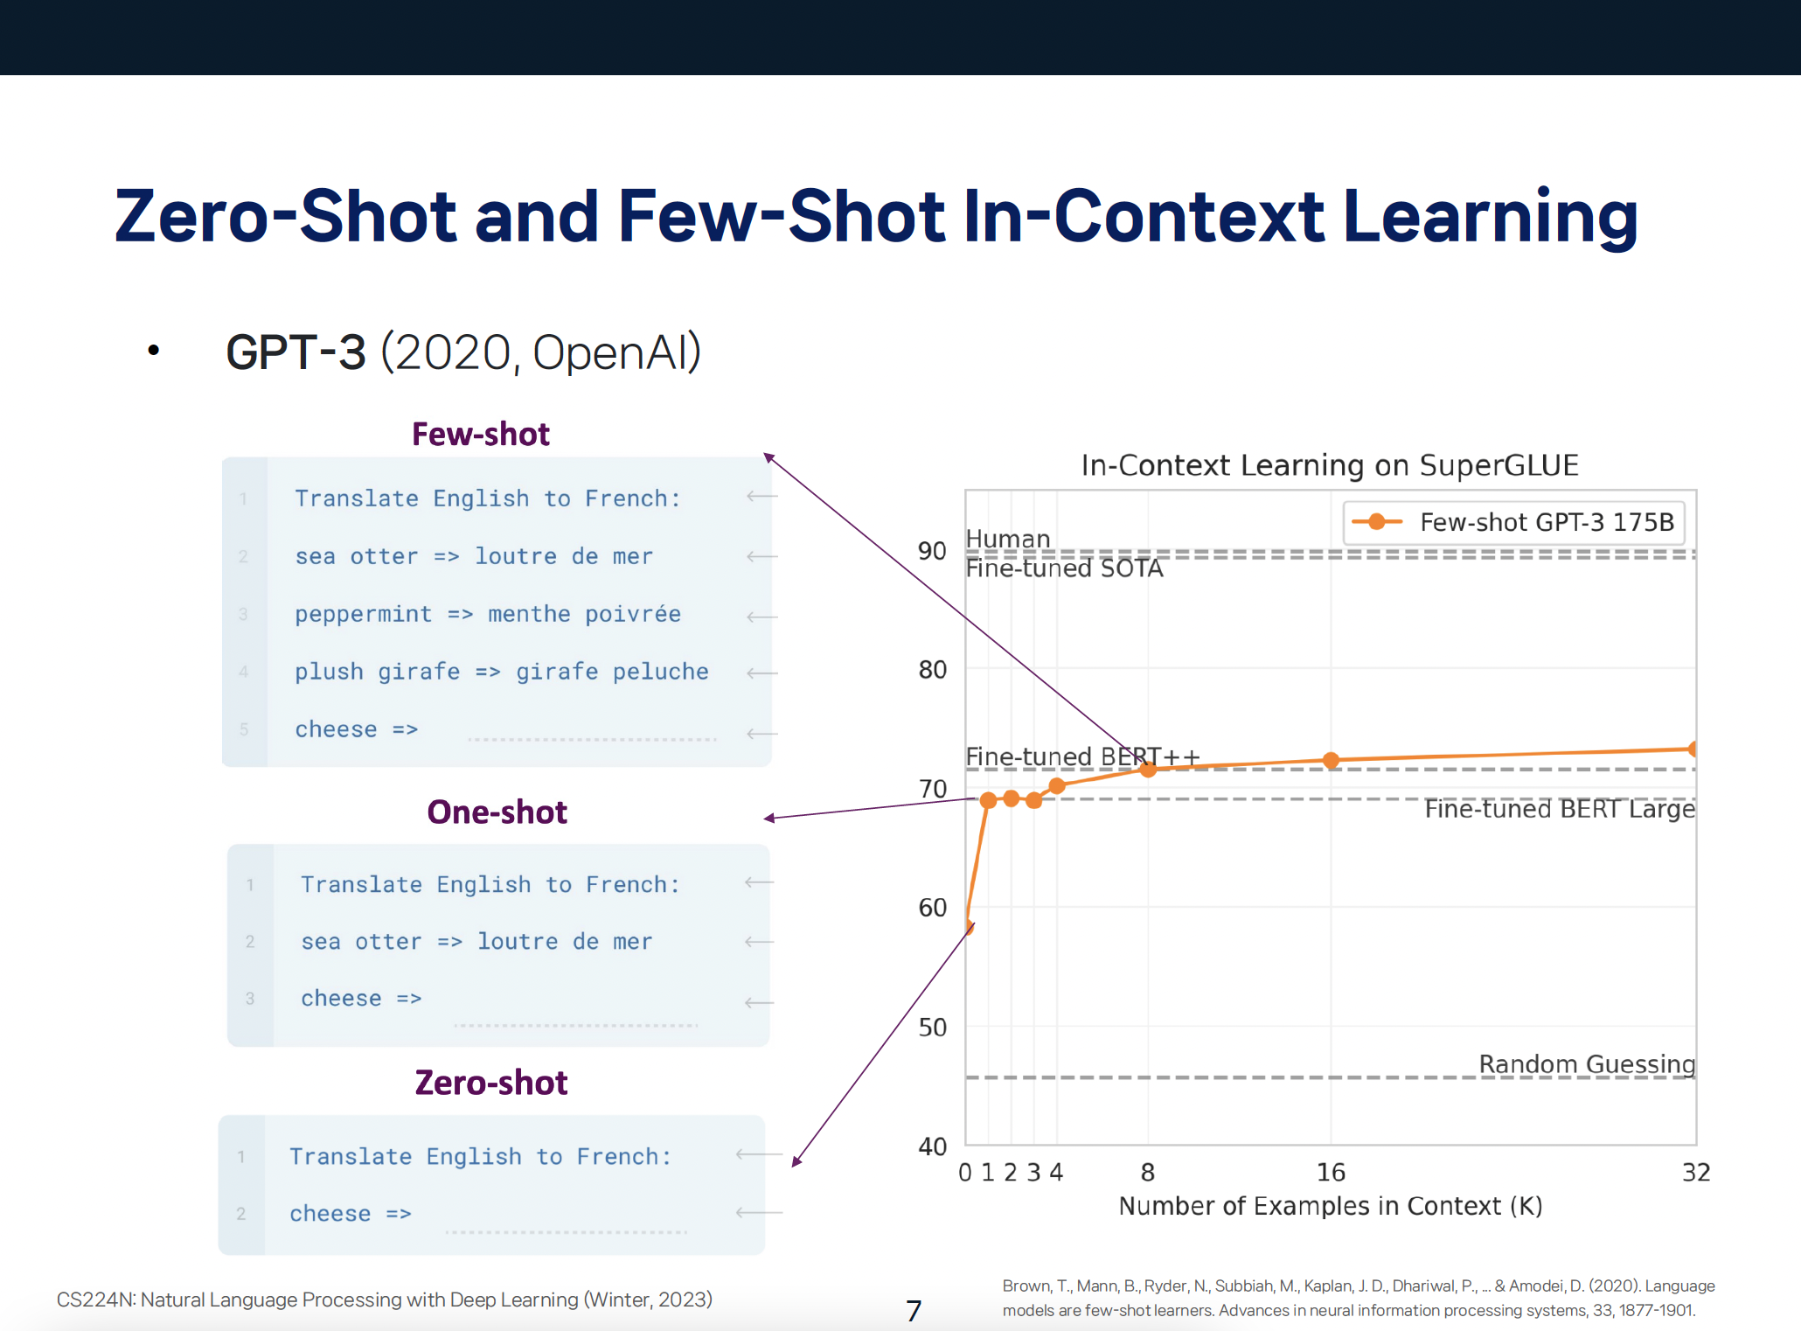Click the arrow beside 'sea otter' in Few-shot box

(762, 556)
